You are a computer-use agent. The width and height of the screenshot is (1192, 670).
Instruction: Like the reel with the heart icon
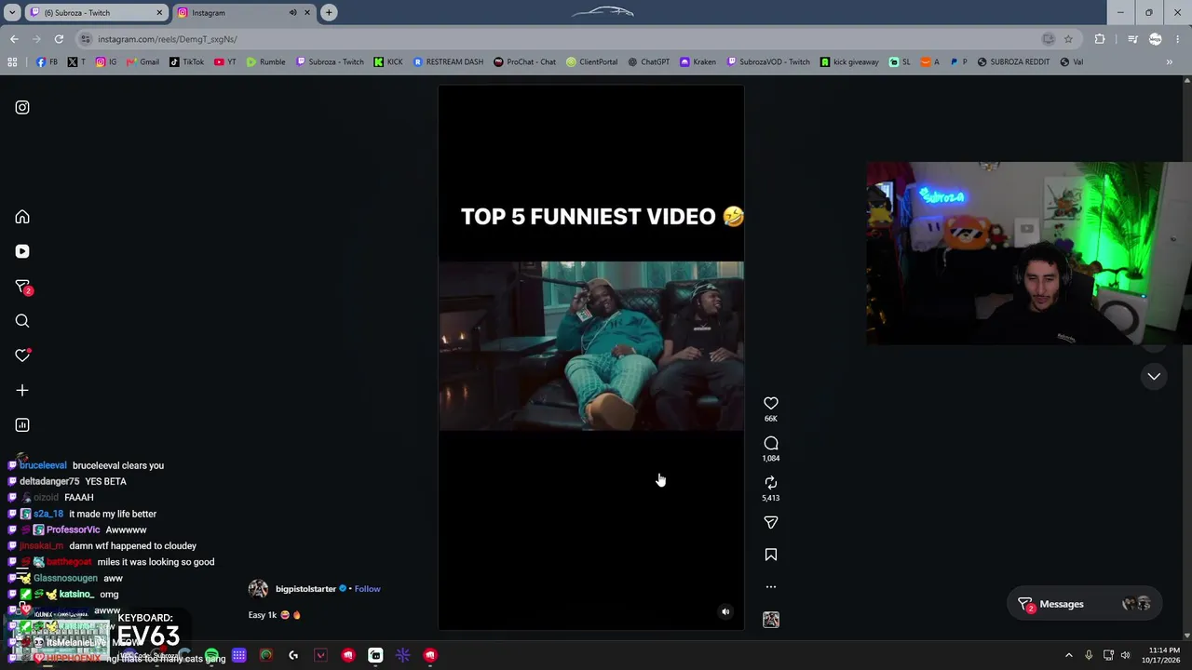tap(771, 403)
